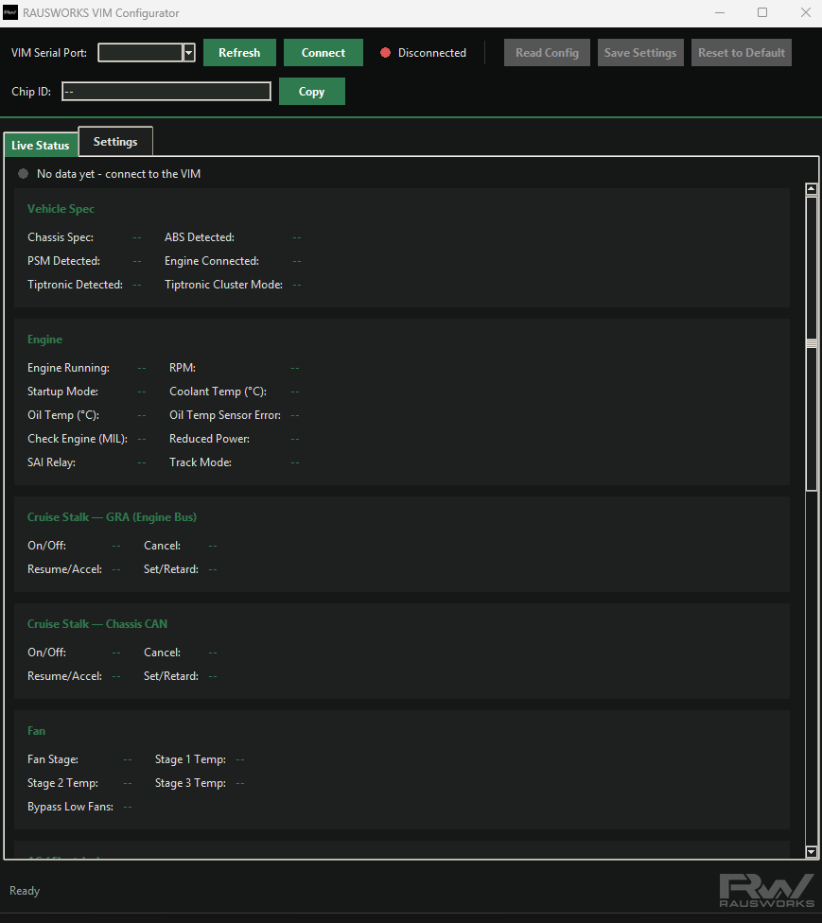Click the 'ABS Detected:' label
Screen dimensions: 822x923
(x=200, y=237)
